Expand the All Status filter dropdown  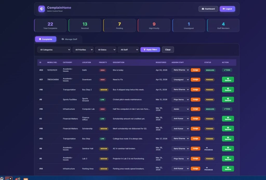[x=105, y=50]
